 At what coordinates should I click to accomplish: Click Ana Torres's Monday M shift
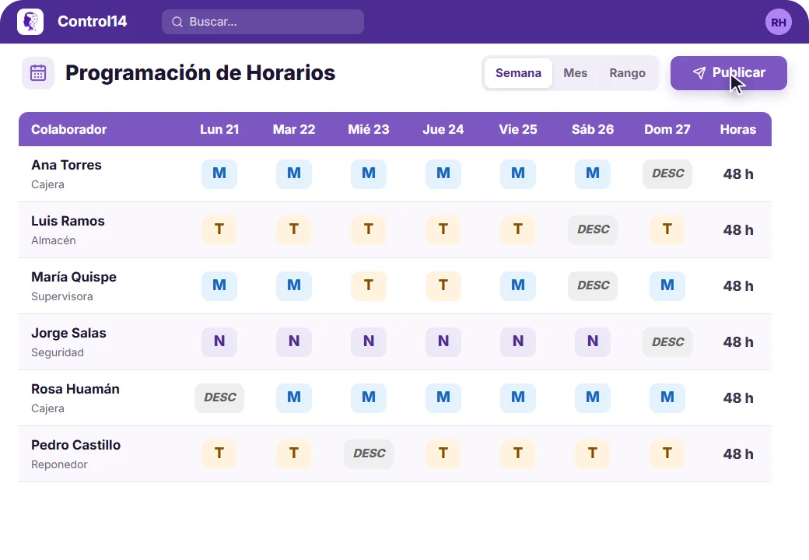(219, 173)
